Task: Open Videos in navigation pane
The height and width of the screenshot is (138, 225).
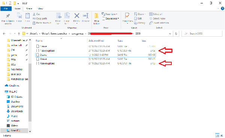Action: 12,126
